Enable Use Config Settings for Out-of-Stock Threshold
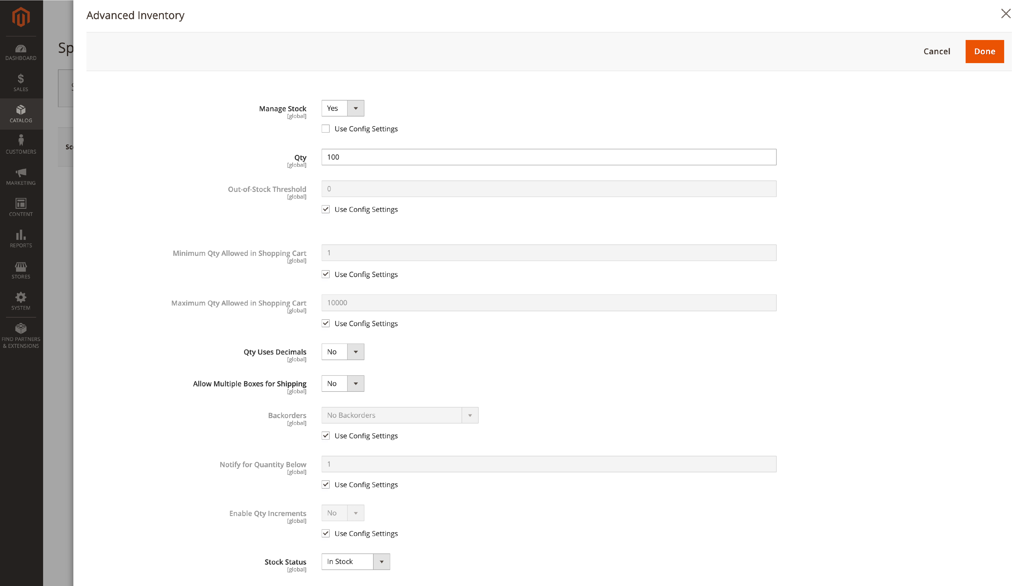The image size is (1023, 586). [325, 209]
